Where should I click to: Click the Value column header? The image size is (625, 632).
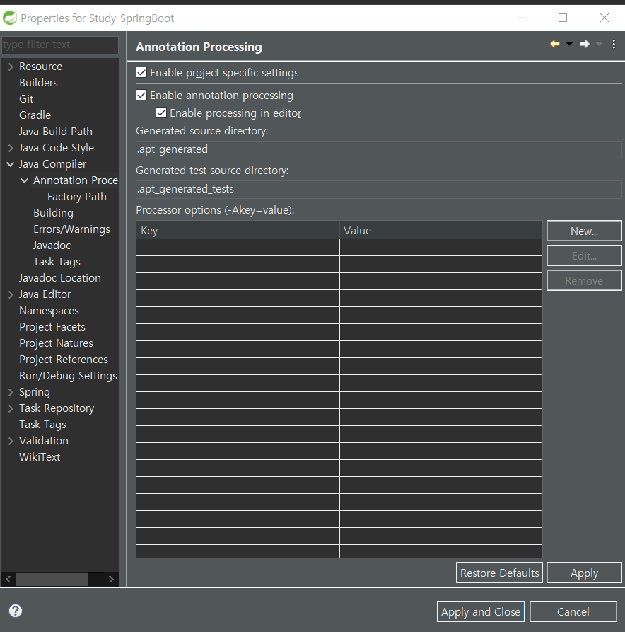tap(441, 230)
